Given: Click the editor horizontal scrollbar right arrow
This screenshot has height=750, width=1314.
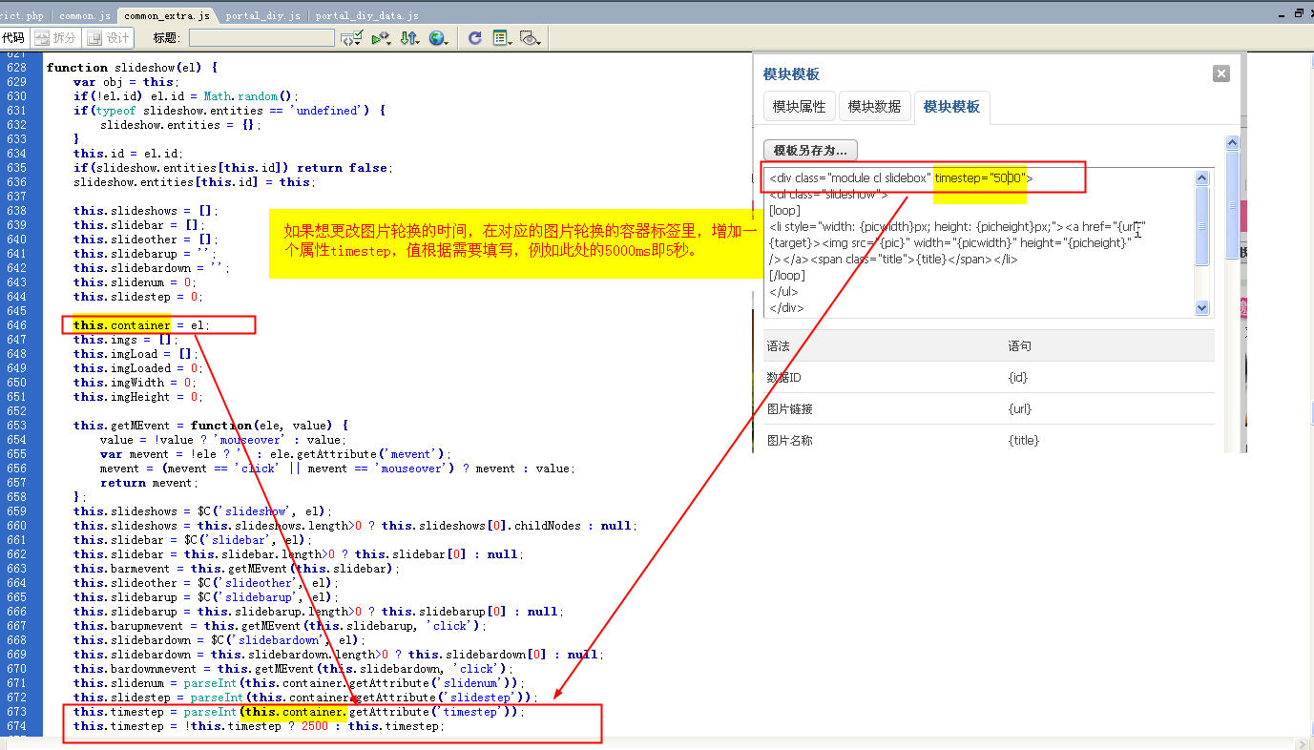Looking at the screenshot, I should pos(1300,743).
